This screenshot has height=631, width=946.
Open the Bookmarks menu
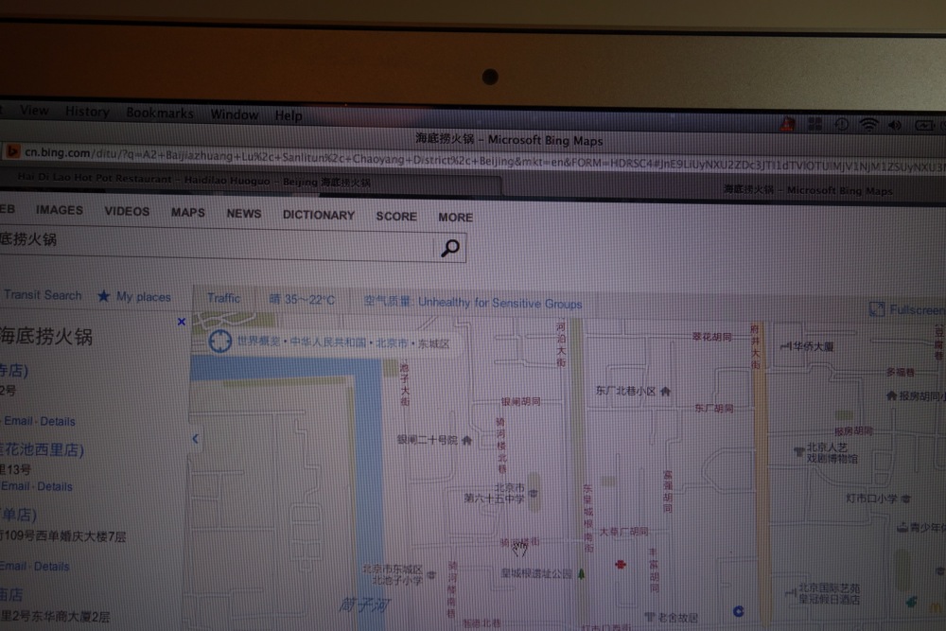click(x=160, y=113)
